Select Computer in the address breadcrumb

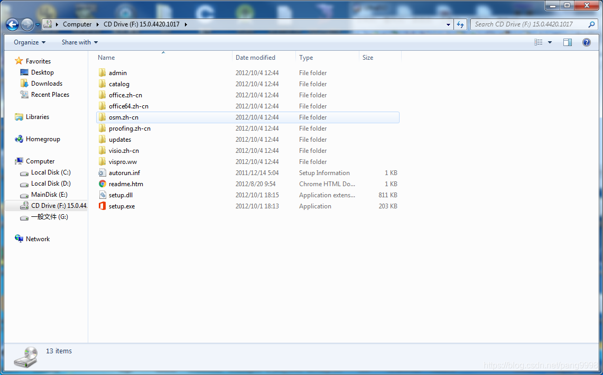[77, 24]
